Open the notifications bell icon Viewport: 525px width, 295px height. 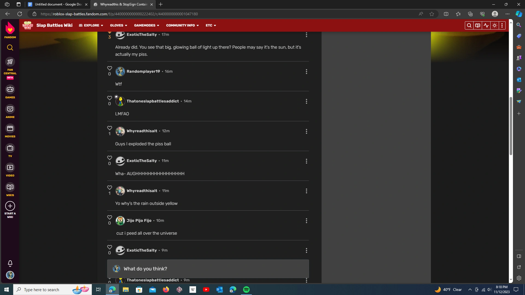pos(10,263)
